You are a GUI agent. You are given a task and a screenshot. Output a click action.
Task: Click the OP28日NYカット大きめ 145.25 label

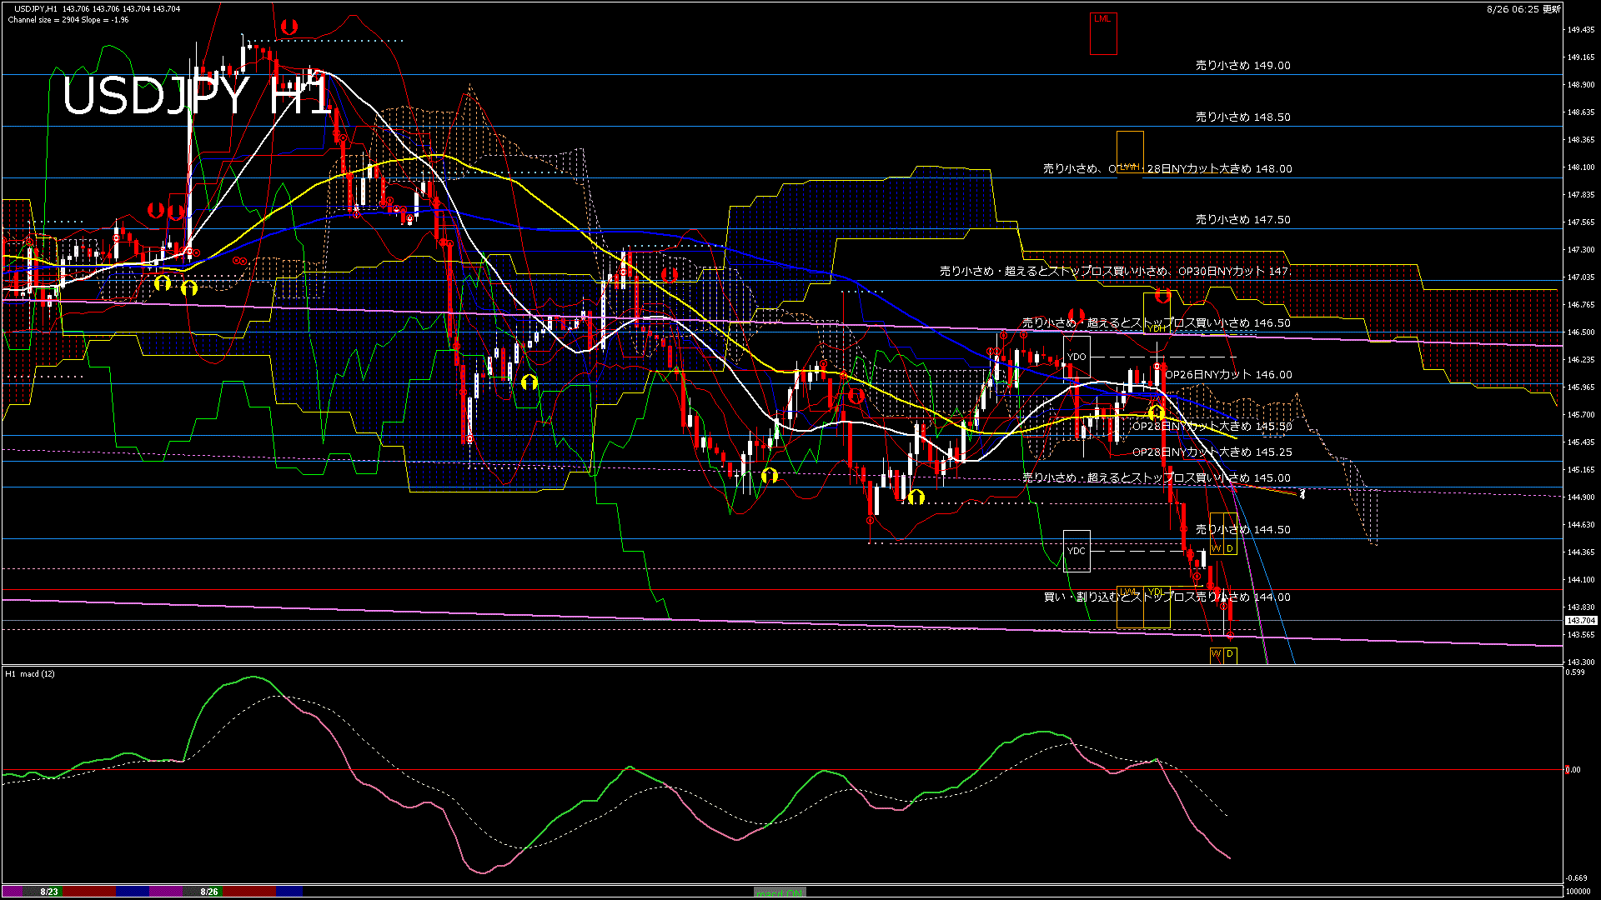(1212, 452)
